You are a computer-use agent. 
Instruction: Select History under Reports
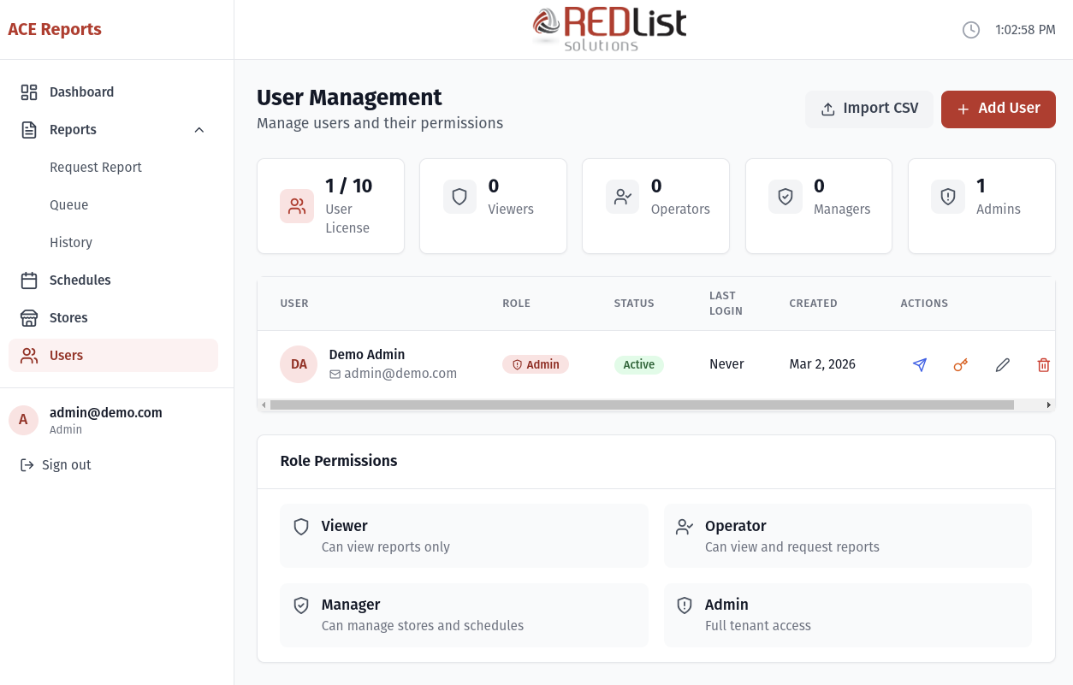point(71,242)
